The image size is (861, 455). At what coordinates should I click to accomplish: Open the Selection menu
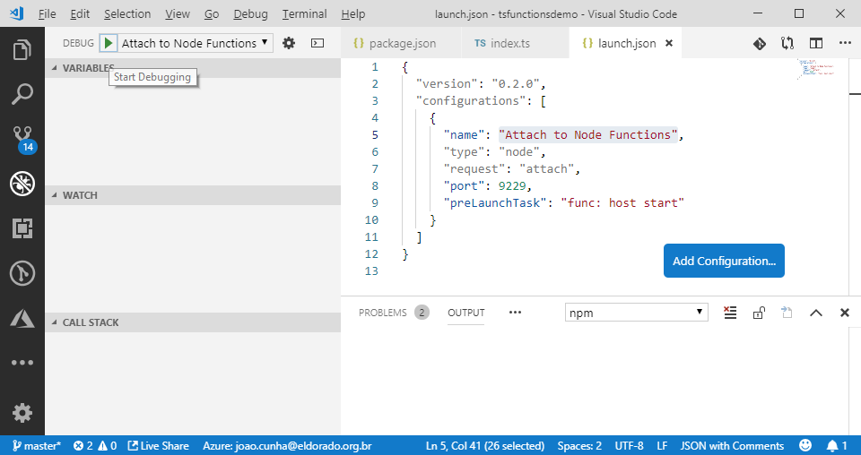click(127, 13)
